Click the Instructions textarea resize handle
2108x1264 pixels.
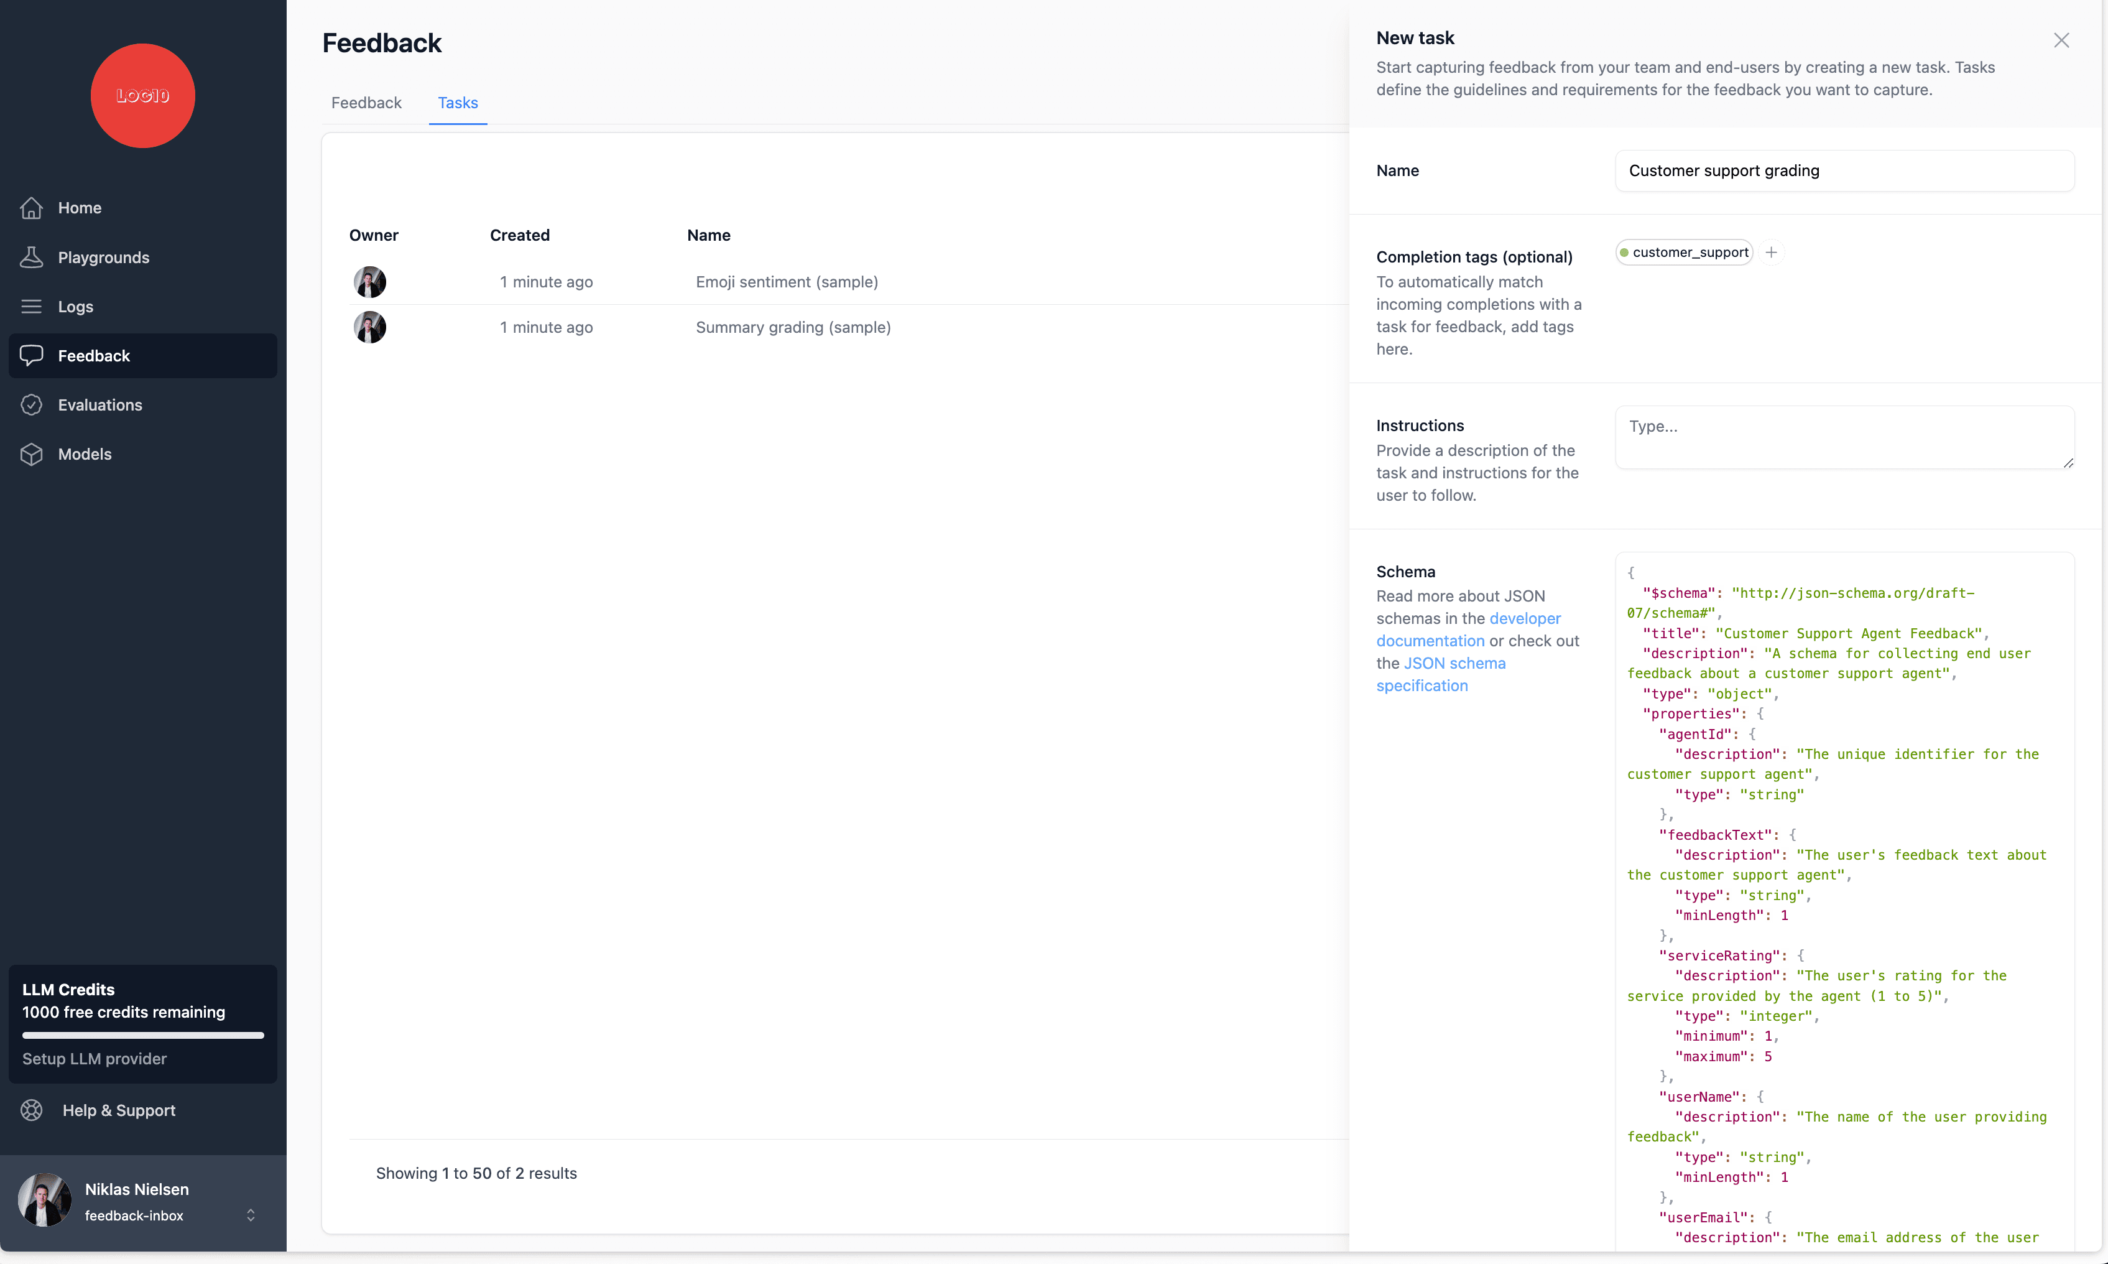pyautogui.click(x=2068, y=463)
